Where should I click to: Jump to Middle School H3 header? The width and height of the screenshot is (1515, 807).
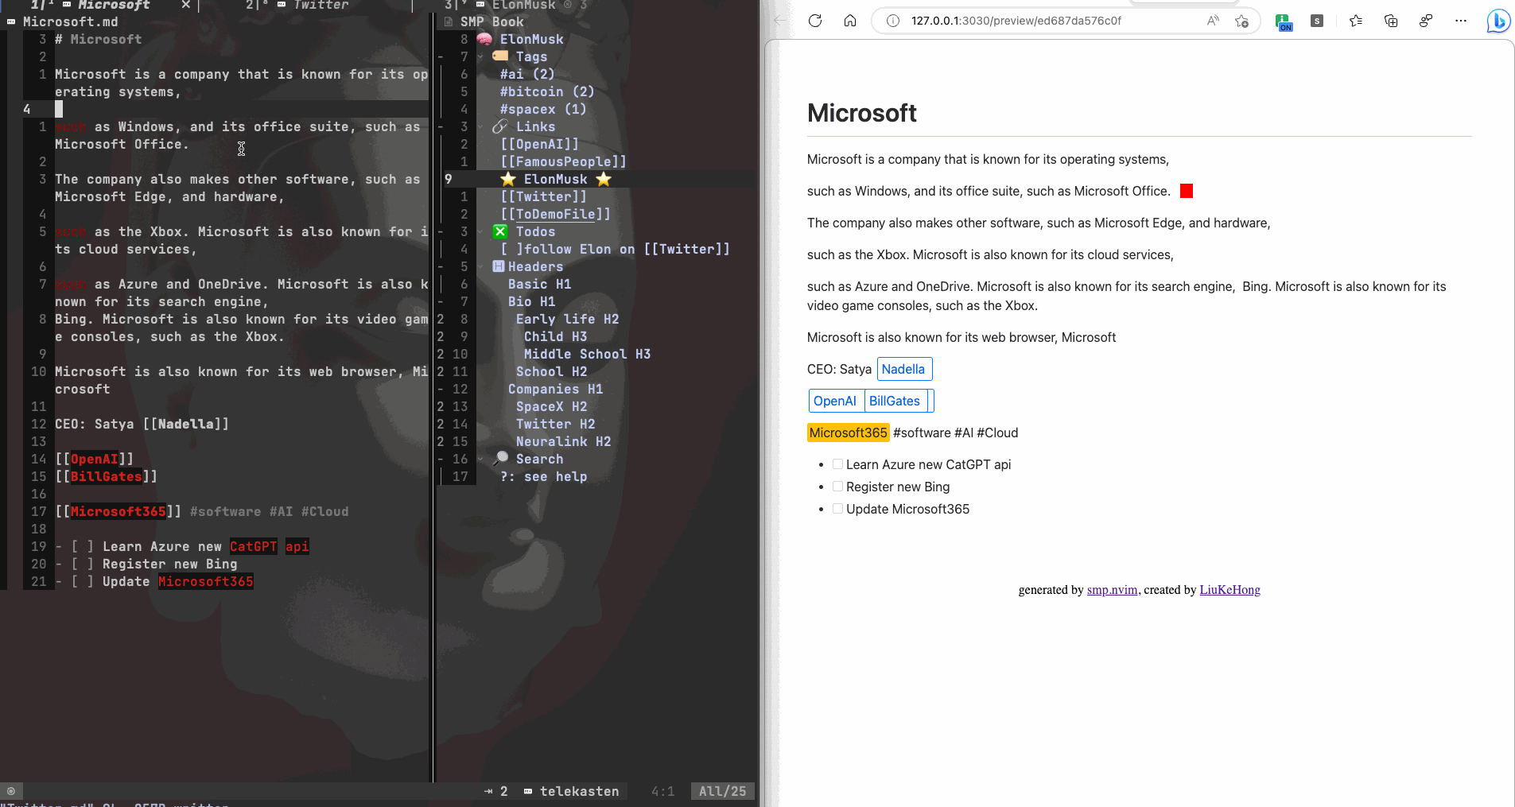tap(587, 354)
